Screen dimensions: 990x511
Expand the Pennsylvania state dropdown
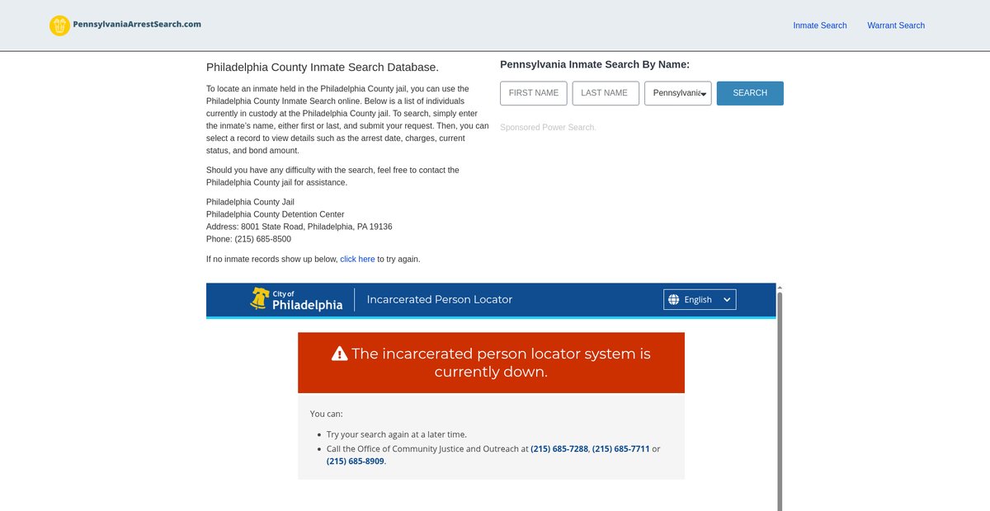coord(678,93)
